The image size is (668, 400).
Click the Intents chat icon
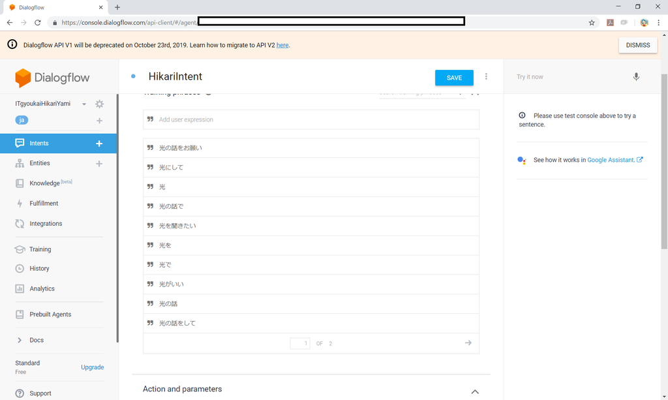pyautogui.click(x=20, y=143)
